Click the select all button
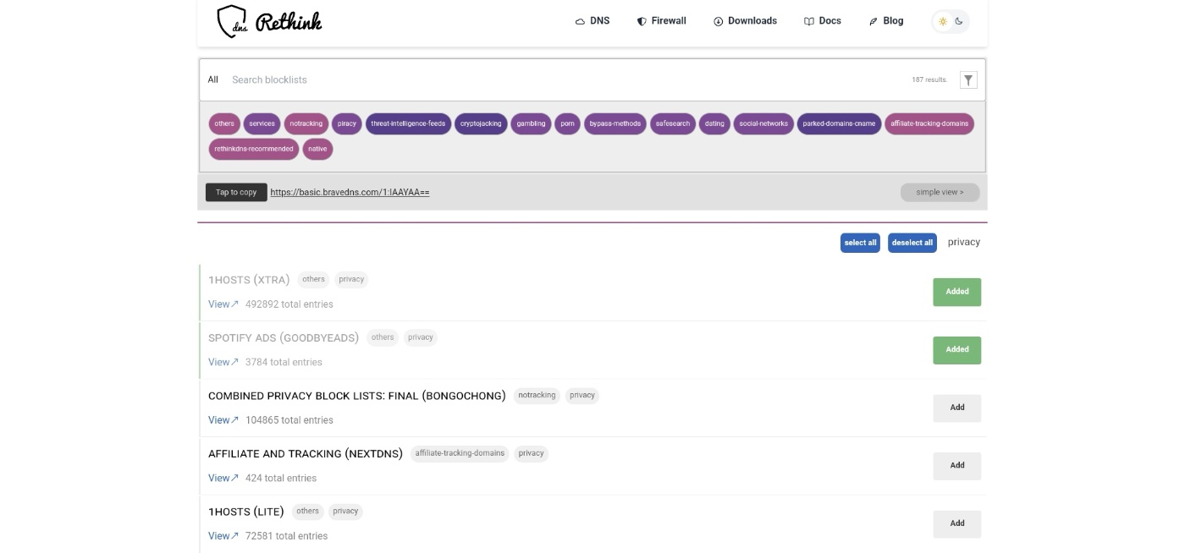The width and height of the screenshot is (1185, 553). point(860,243)
